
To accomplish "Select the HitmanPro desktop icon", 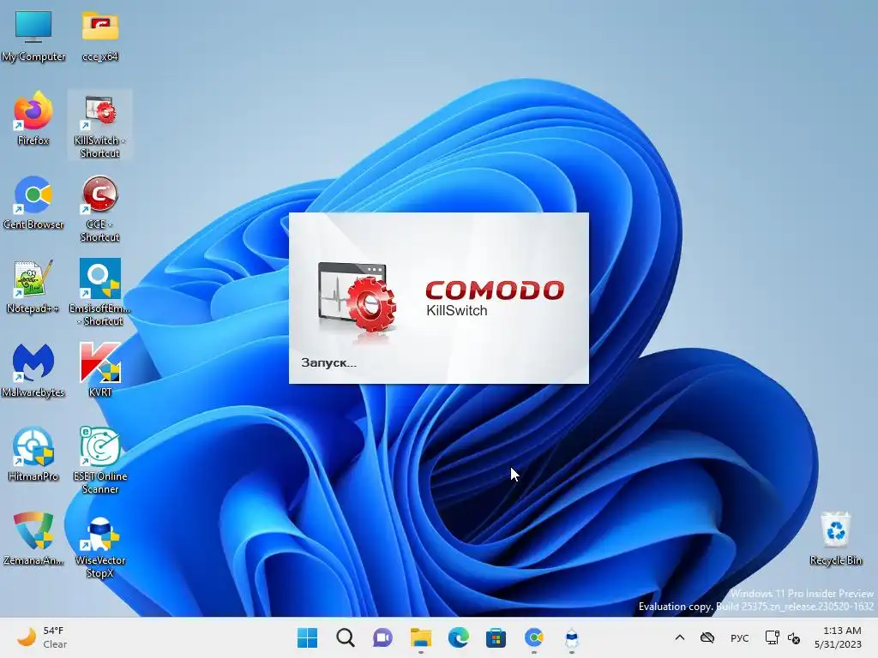I will (x=33, y=455).
